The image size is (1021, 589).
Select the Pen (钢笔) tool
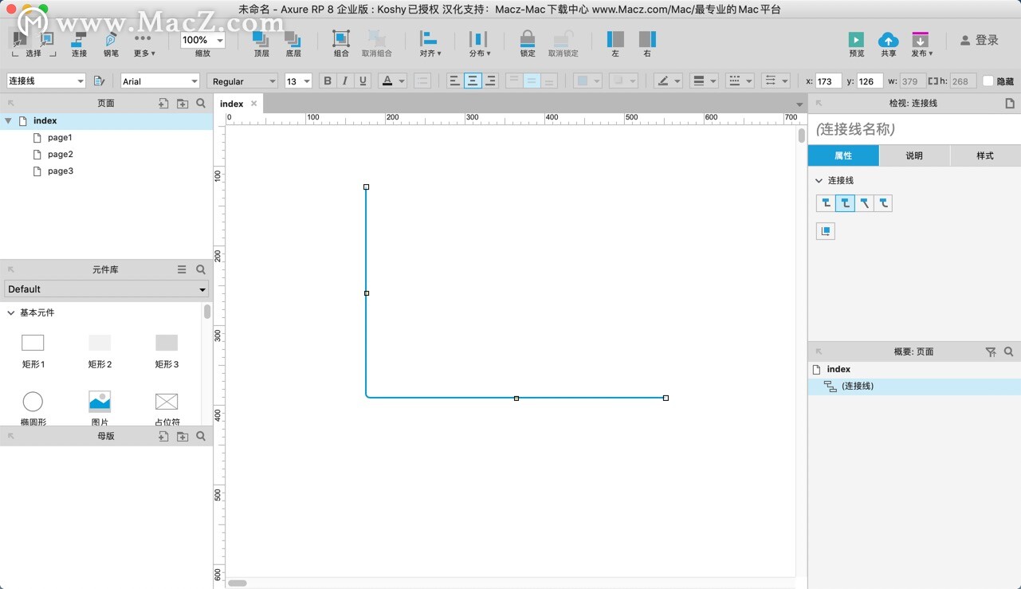[110, 39]
